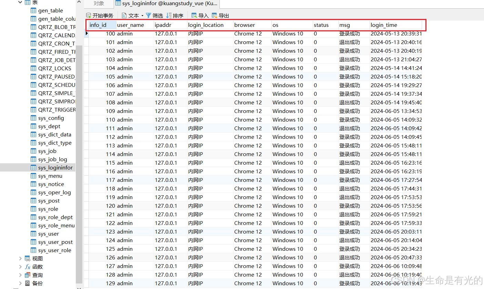Select sys_user_post in the table tree
484x289 pixels.
point(55,242)
